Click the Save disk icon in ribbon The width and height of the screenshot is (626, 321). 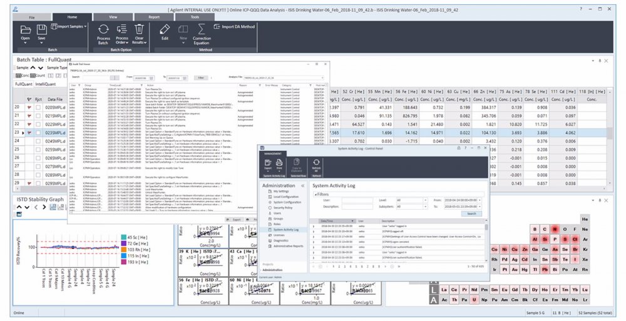click(41, 29)
